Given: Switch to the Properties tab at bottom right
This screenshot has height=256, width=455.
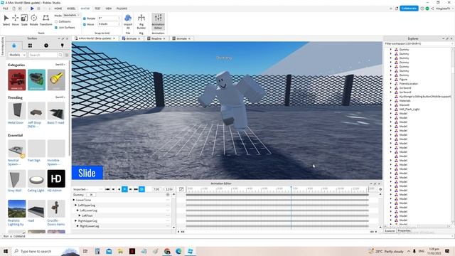Looking at the screenshot, I should [404, 230].
